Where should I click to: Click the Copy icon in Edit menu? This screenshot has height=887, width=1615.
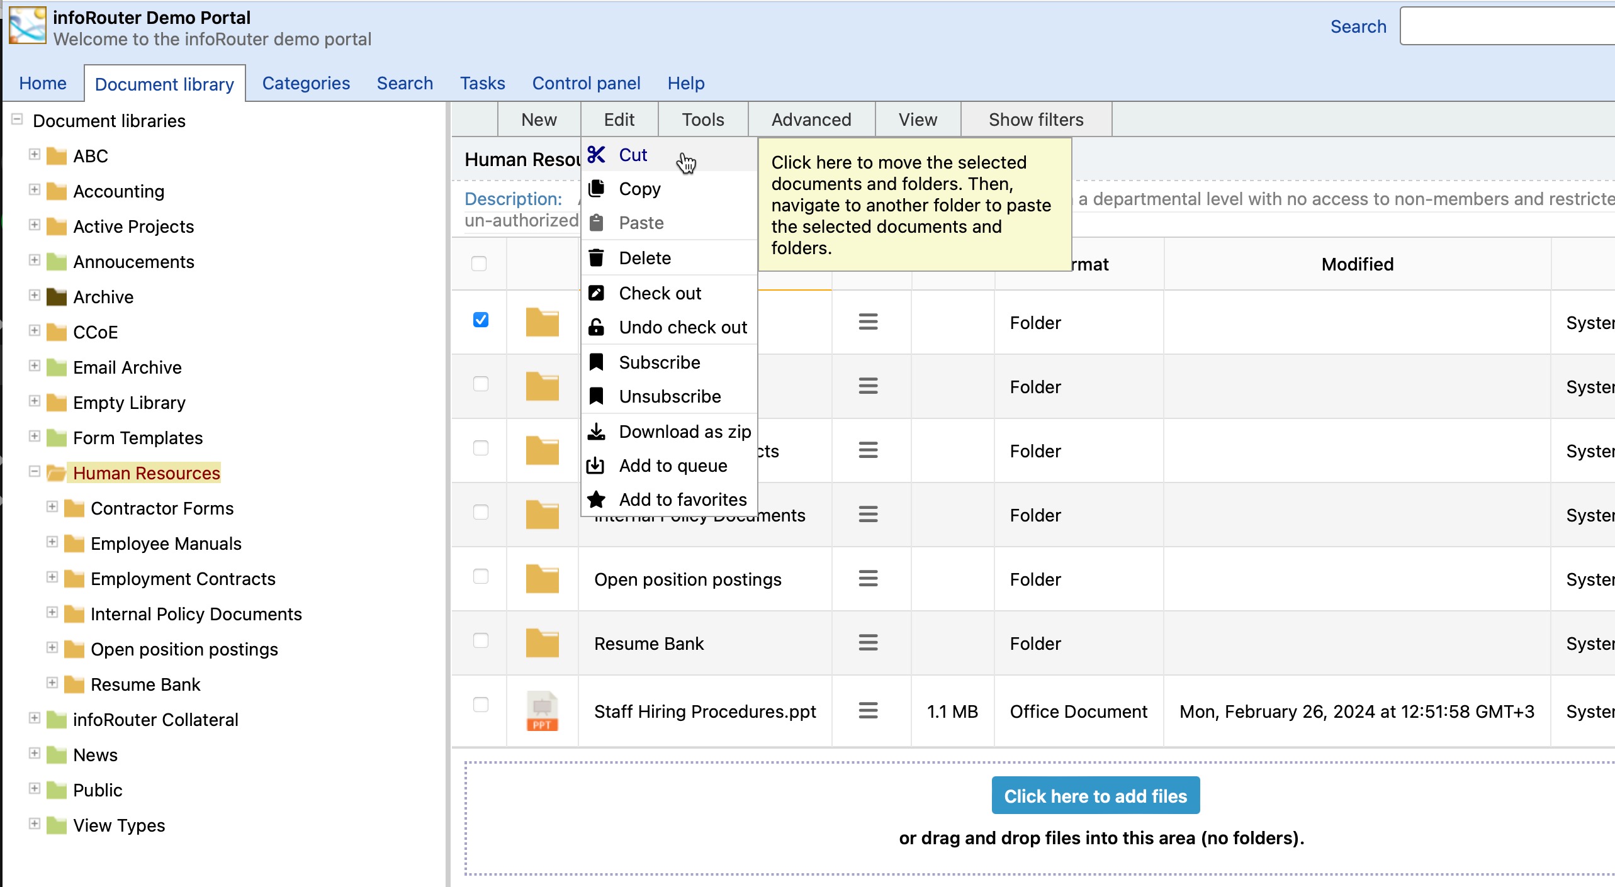click(596, 188)
